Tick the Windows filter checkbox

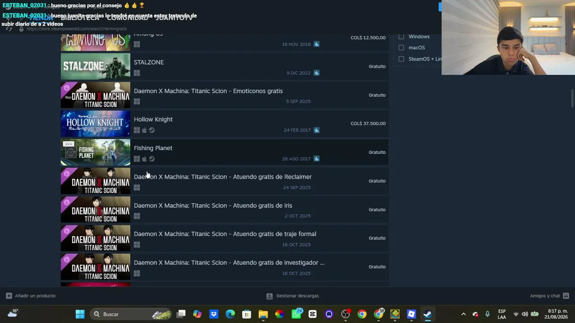click(401, 36)
